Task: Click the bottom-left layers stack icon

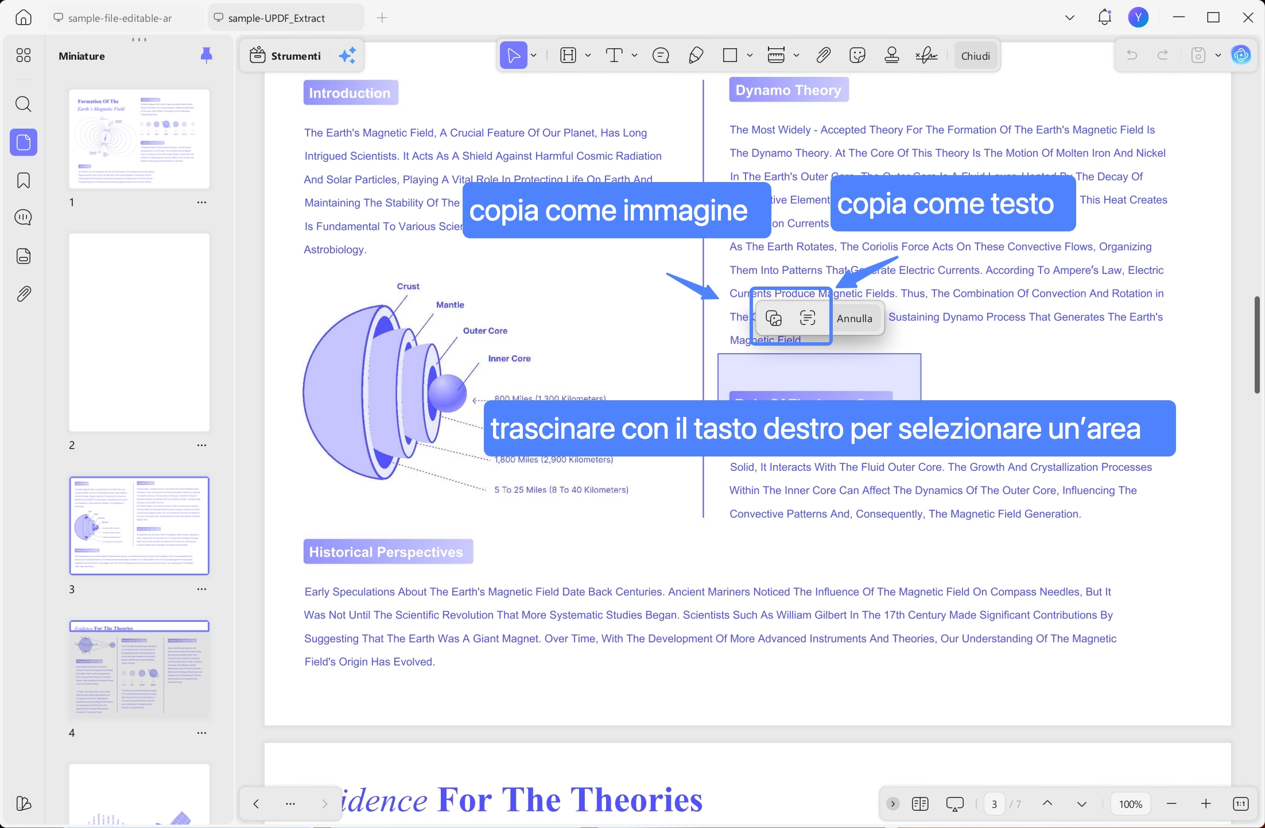Action: 24,803
